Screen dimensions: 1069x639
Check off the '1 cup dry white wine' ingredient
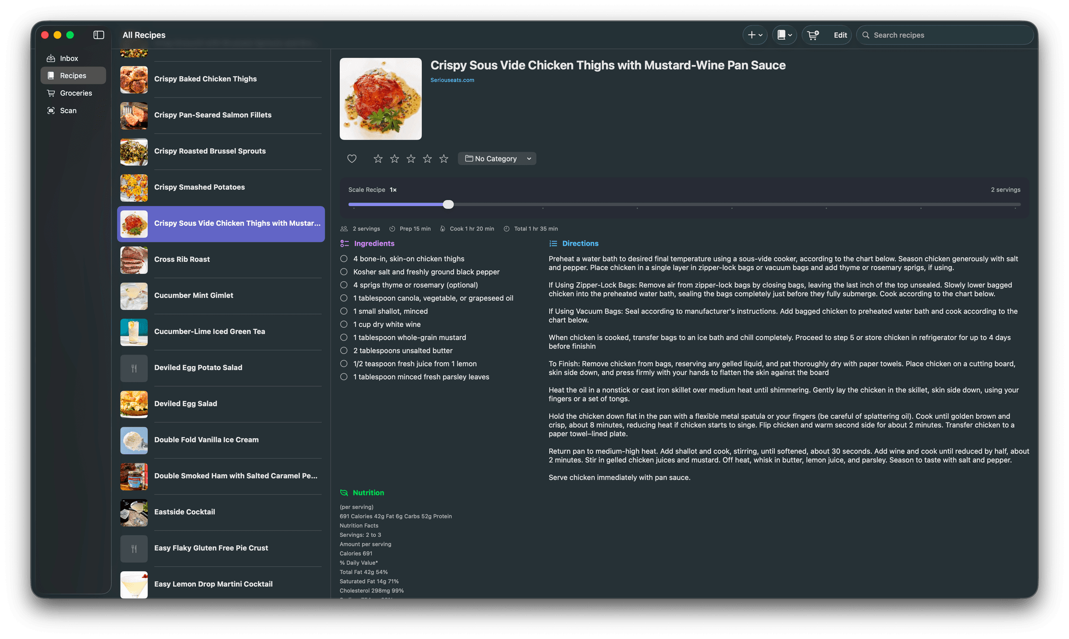click(x=343, y=324)
